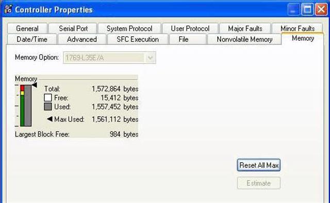This screenshot has height=203, width=330.
Task: Switch to the Advanced tab
Action: [82, 39]
